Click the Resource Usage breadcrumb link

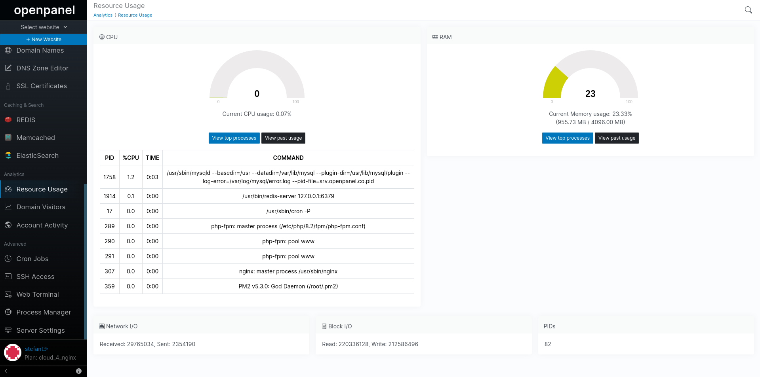click(135, 15)
